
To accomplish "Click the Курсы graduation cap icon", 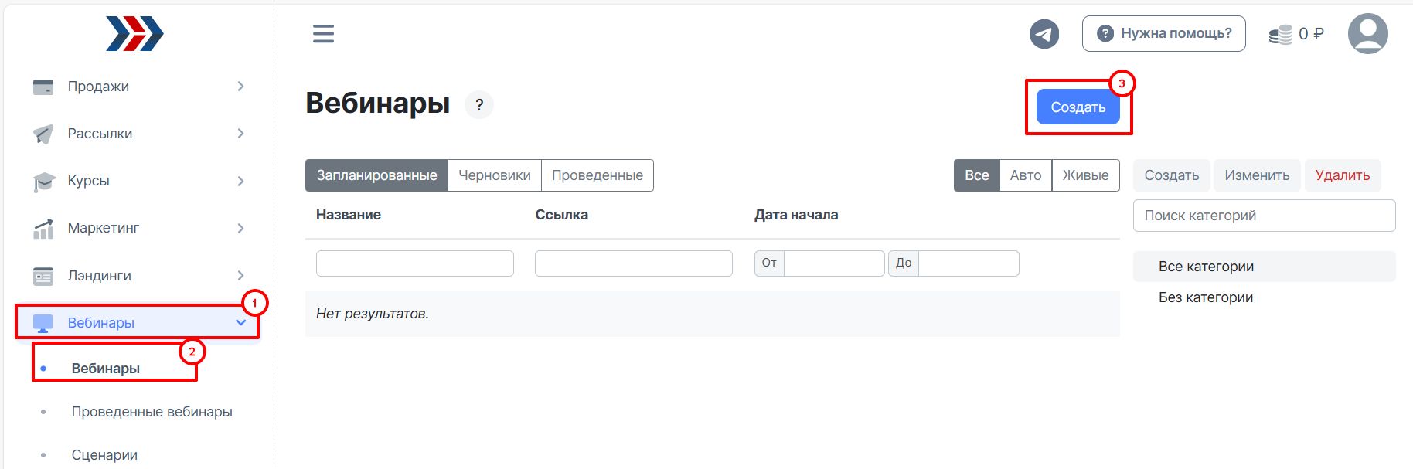I will point(44,182).
